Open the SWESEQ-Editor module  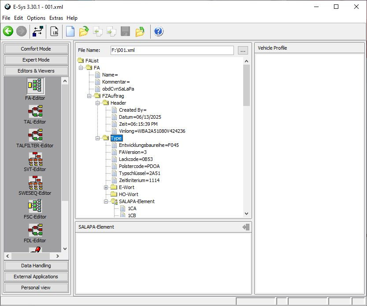35,186
